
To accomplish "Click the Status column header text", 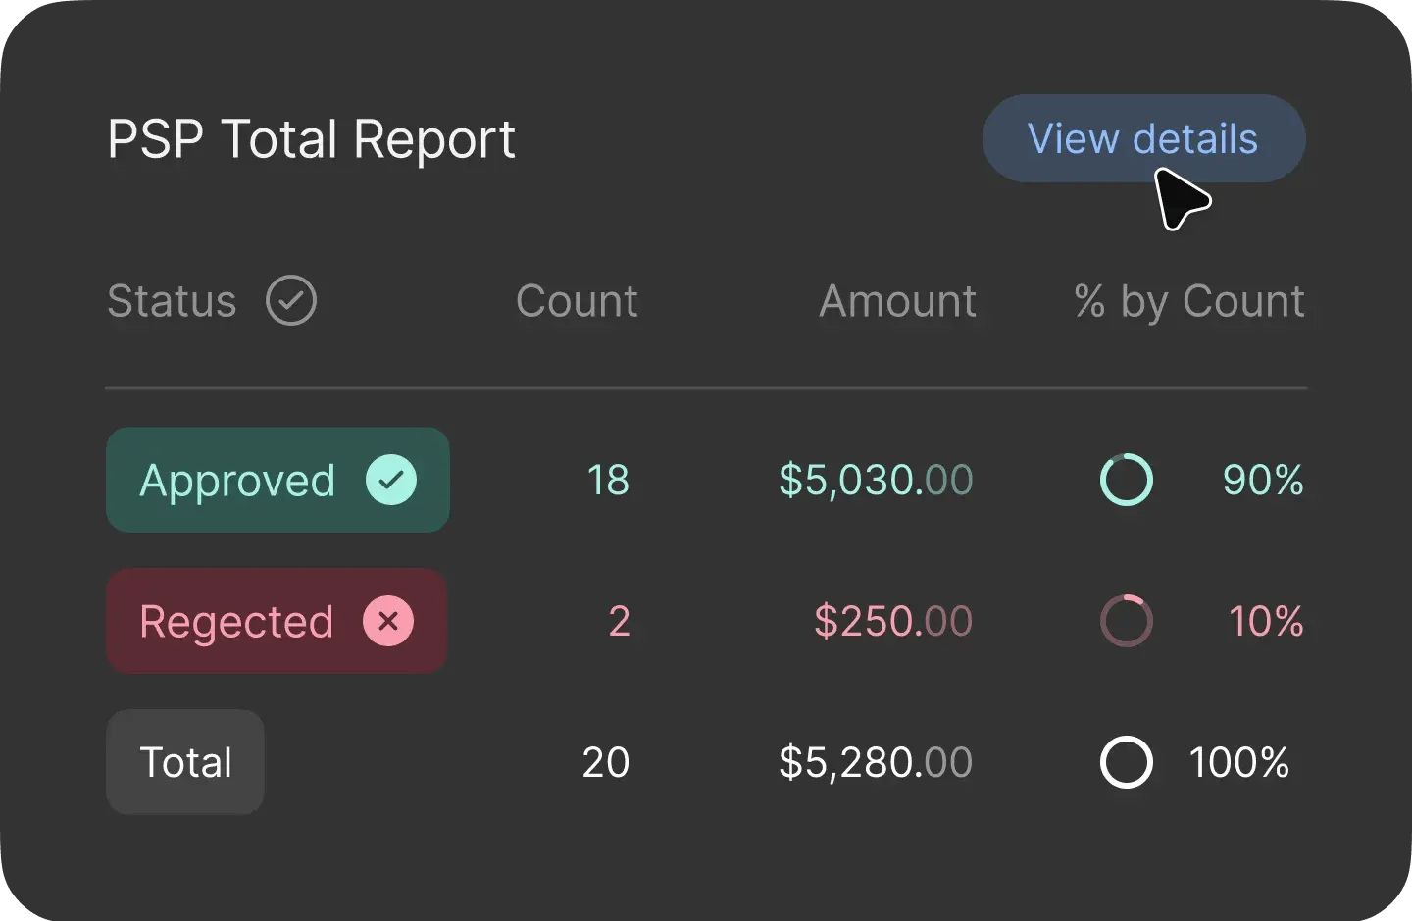I will 172,301.
